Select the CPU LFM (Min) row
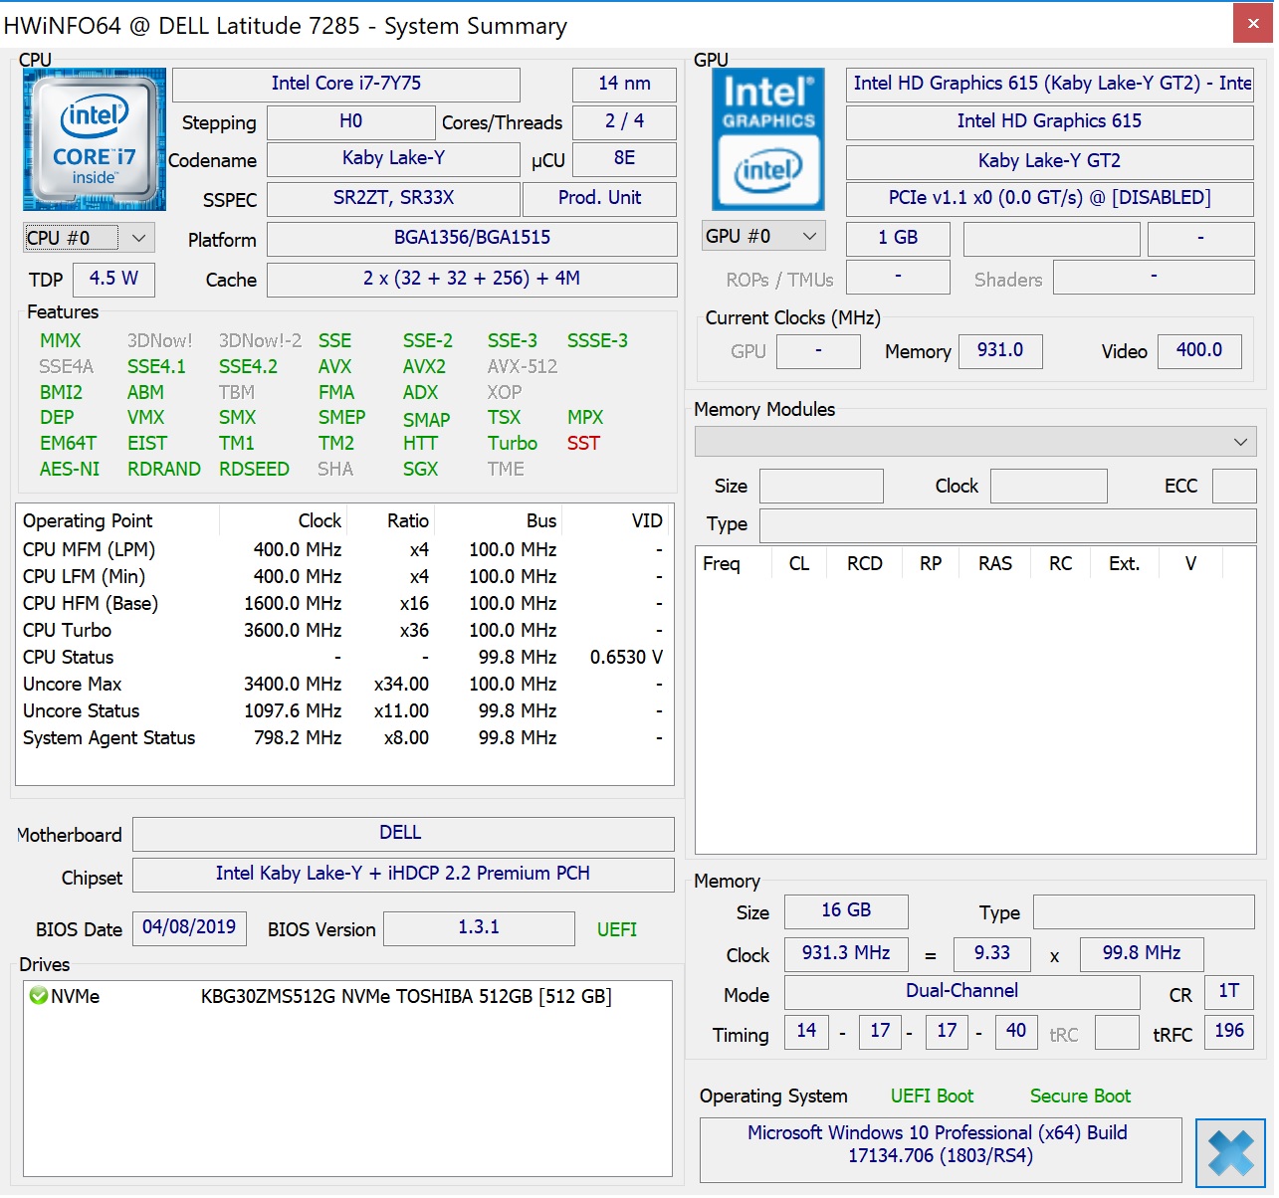Screen dimensions: 1279x1198 click(x=343, y=576)
